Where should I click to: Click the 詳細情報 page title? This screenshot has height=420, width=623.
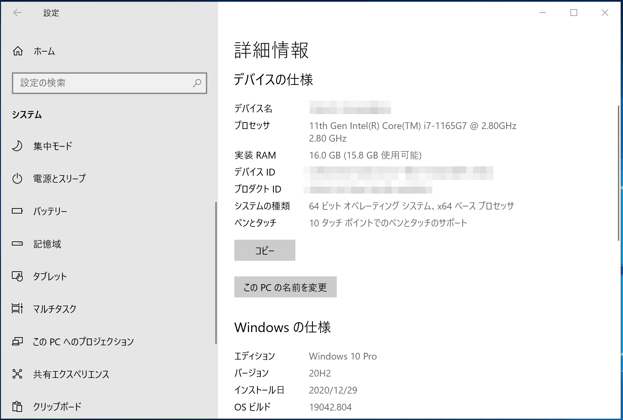click(x=271, y=50)
